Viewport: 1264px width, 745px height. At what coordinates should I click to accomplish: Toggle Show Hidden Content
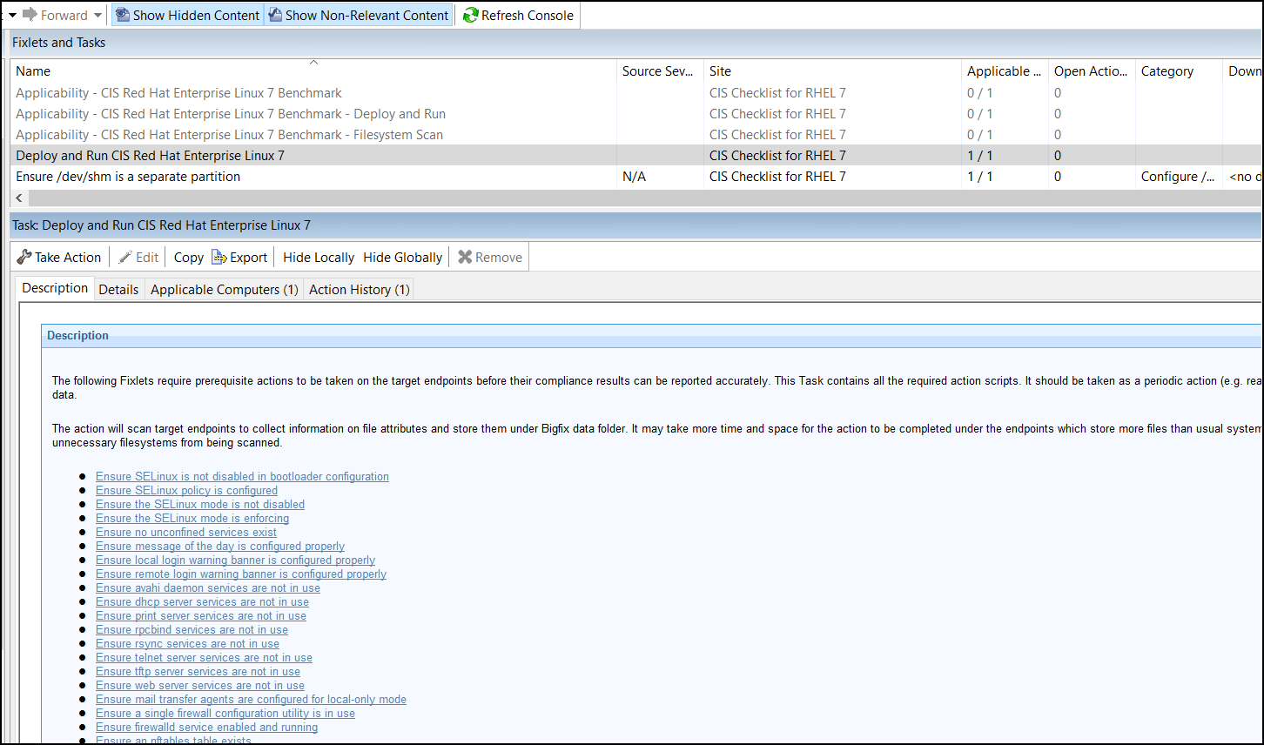point(187,15)
